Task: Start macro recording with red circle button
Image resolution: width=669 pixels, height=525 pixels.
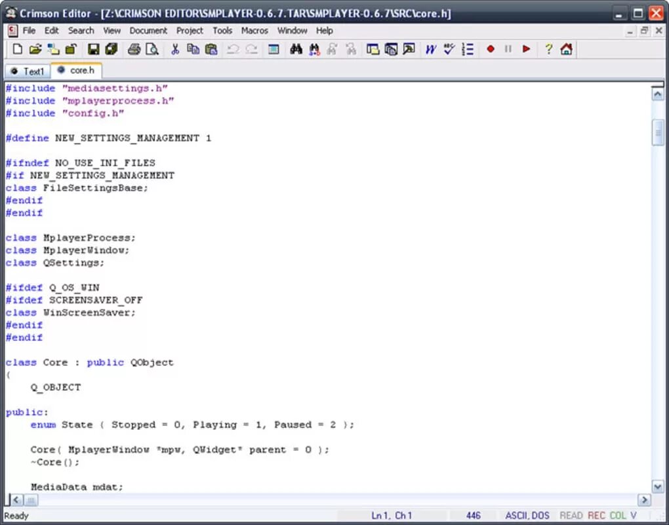Action: [x=490, y=49]
